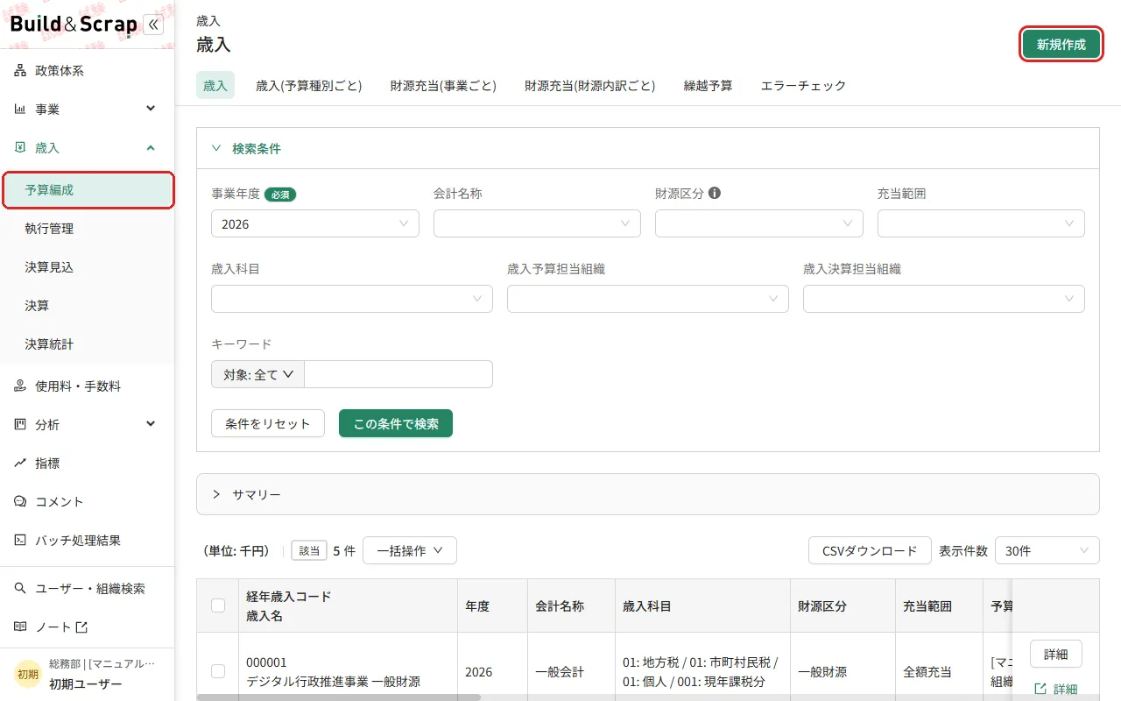Switch to 財源充当(事業ごと) tab
Screen dimensions: 1121x701
click(443, 85)
